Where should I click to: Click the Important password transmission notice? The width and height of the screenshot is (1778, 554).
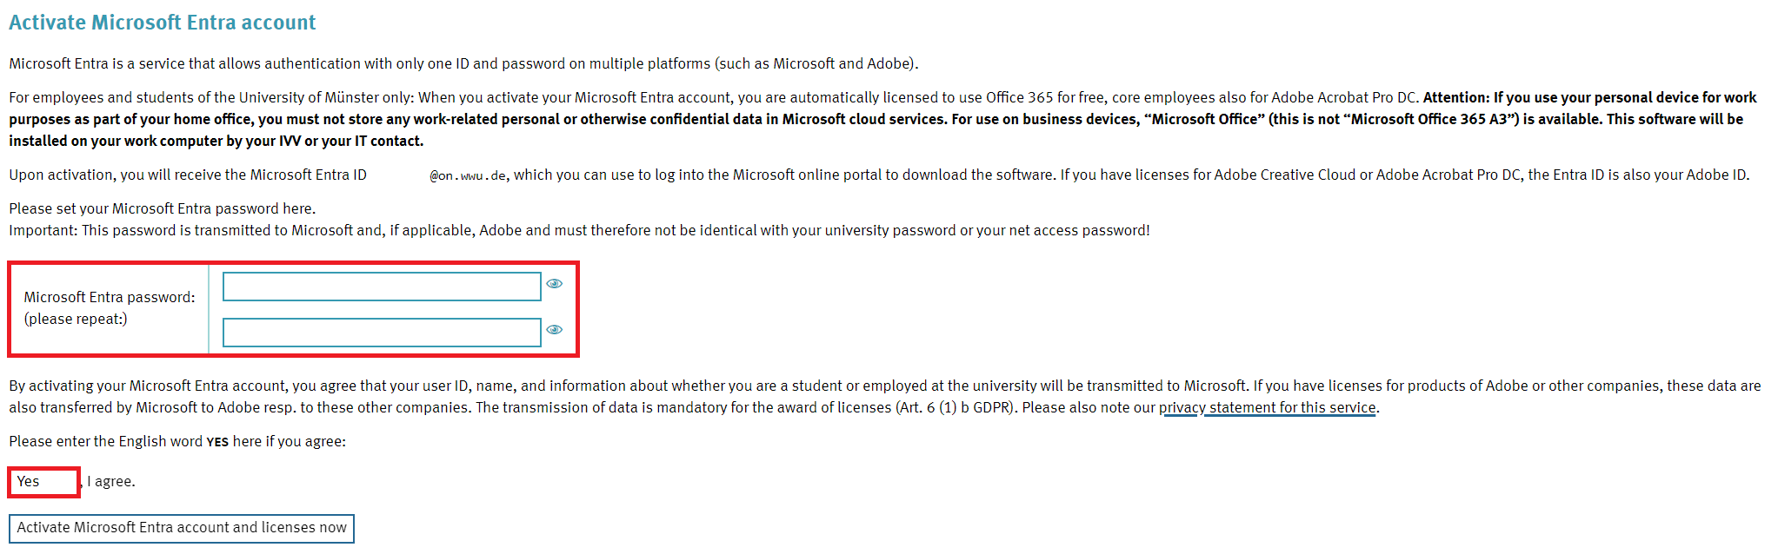(x=579, y=230)
